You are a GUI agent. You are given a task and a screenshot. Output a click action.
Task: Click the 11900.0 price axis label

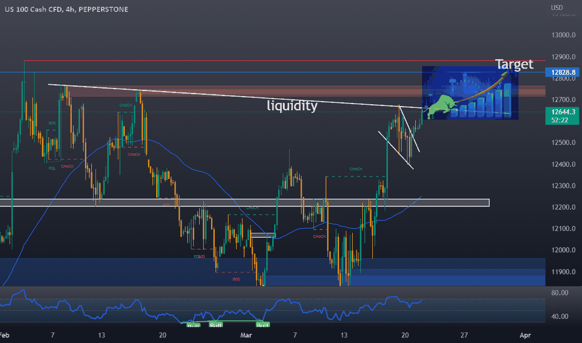563,272
